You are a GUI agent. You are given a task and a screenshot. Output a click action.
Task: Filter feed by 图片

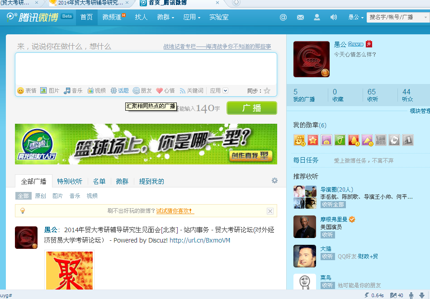point(57,196)
